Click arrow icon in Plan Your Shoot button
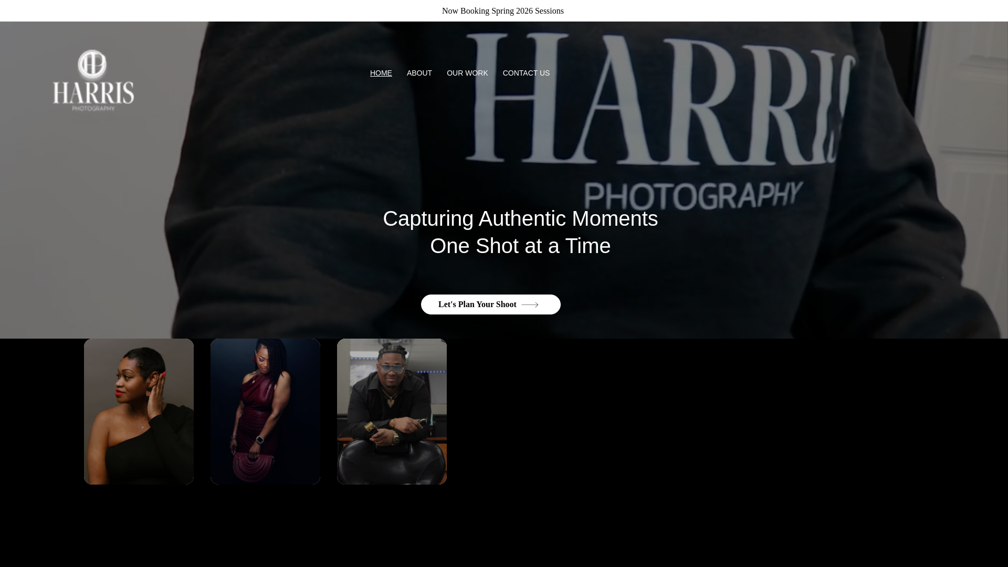 [x=530, y=305]
